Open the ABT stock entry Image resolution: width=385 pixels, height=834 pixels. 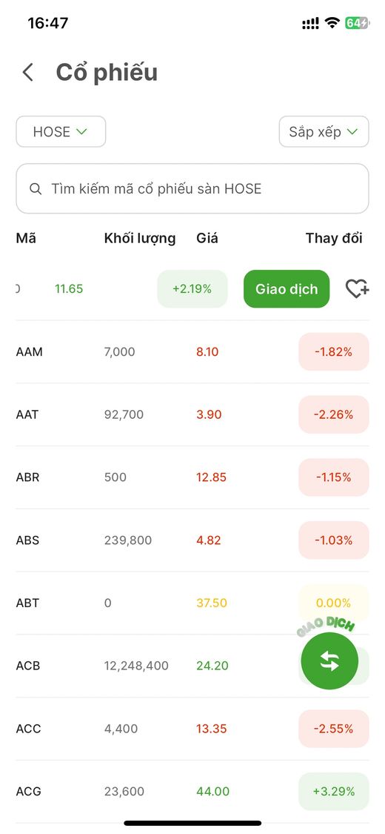click(192, 603)
